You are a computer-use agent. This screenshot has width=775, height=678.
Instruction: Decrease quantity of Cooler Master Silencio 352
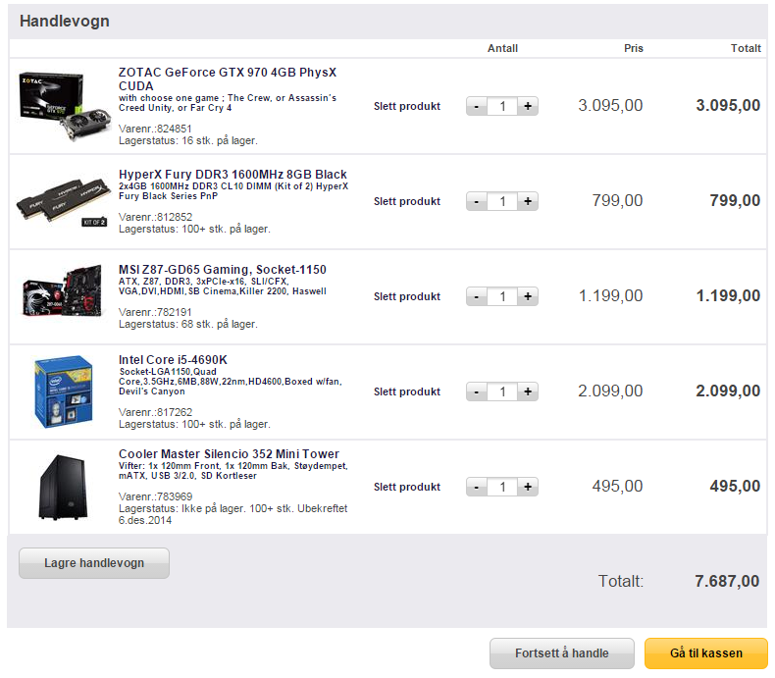pos(477,488)
